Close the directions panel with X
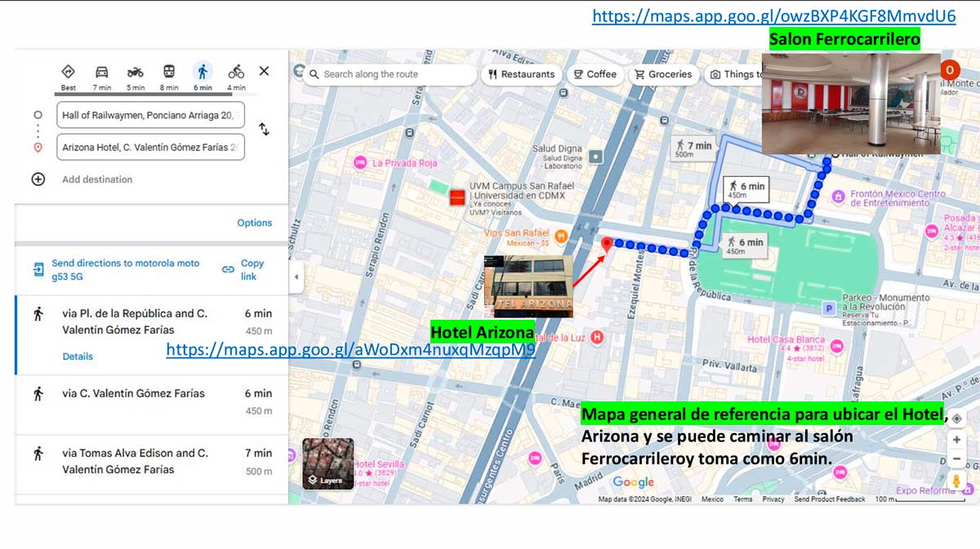980x549 pixels. [x=264, y=71]
